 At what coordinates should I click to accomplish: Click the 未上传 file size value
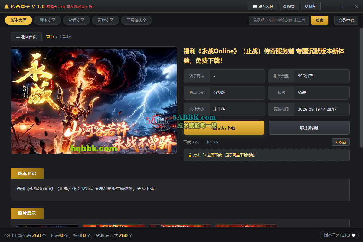click(219, 109)
